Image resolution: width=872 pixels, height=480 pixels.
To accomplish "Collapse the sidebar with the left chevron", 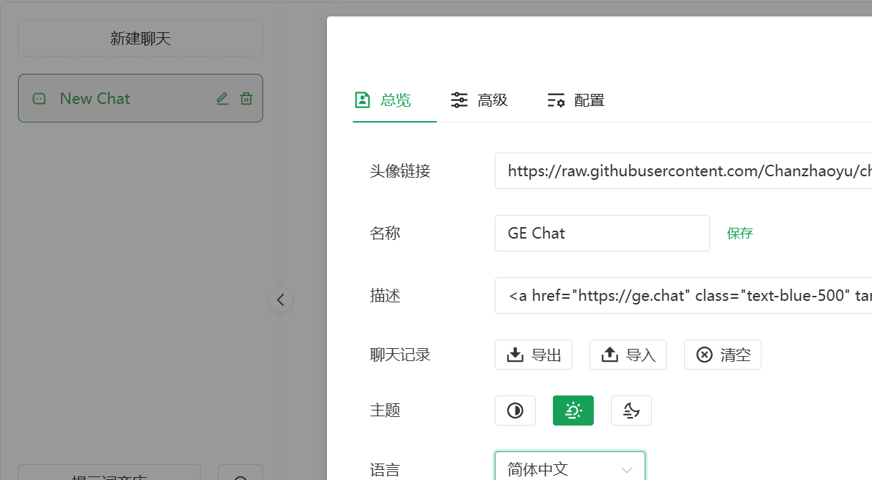I will coord(280,299).
